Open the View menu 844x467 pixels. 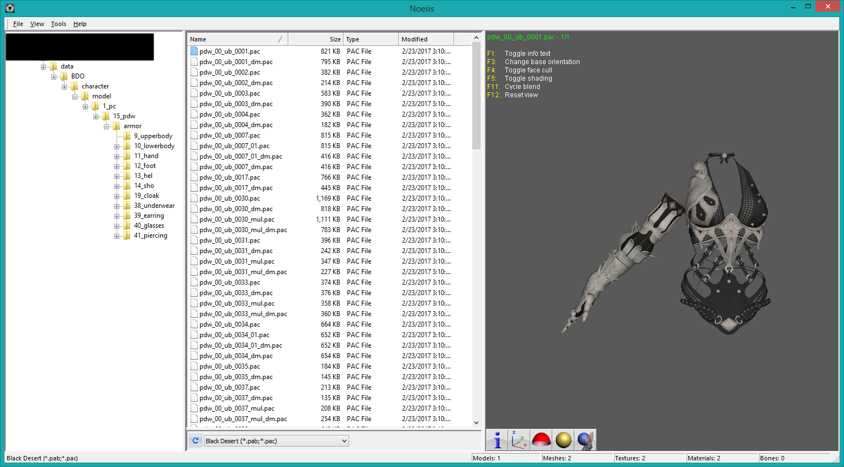coord(37,24)
